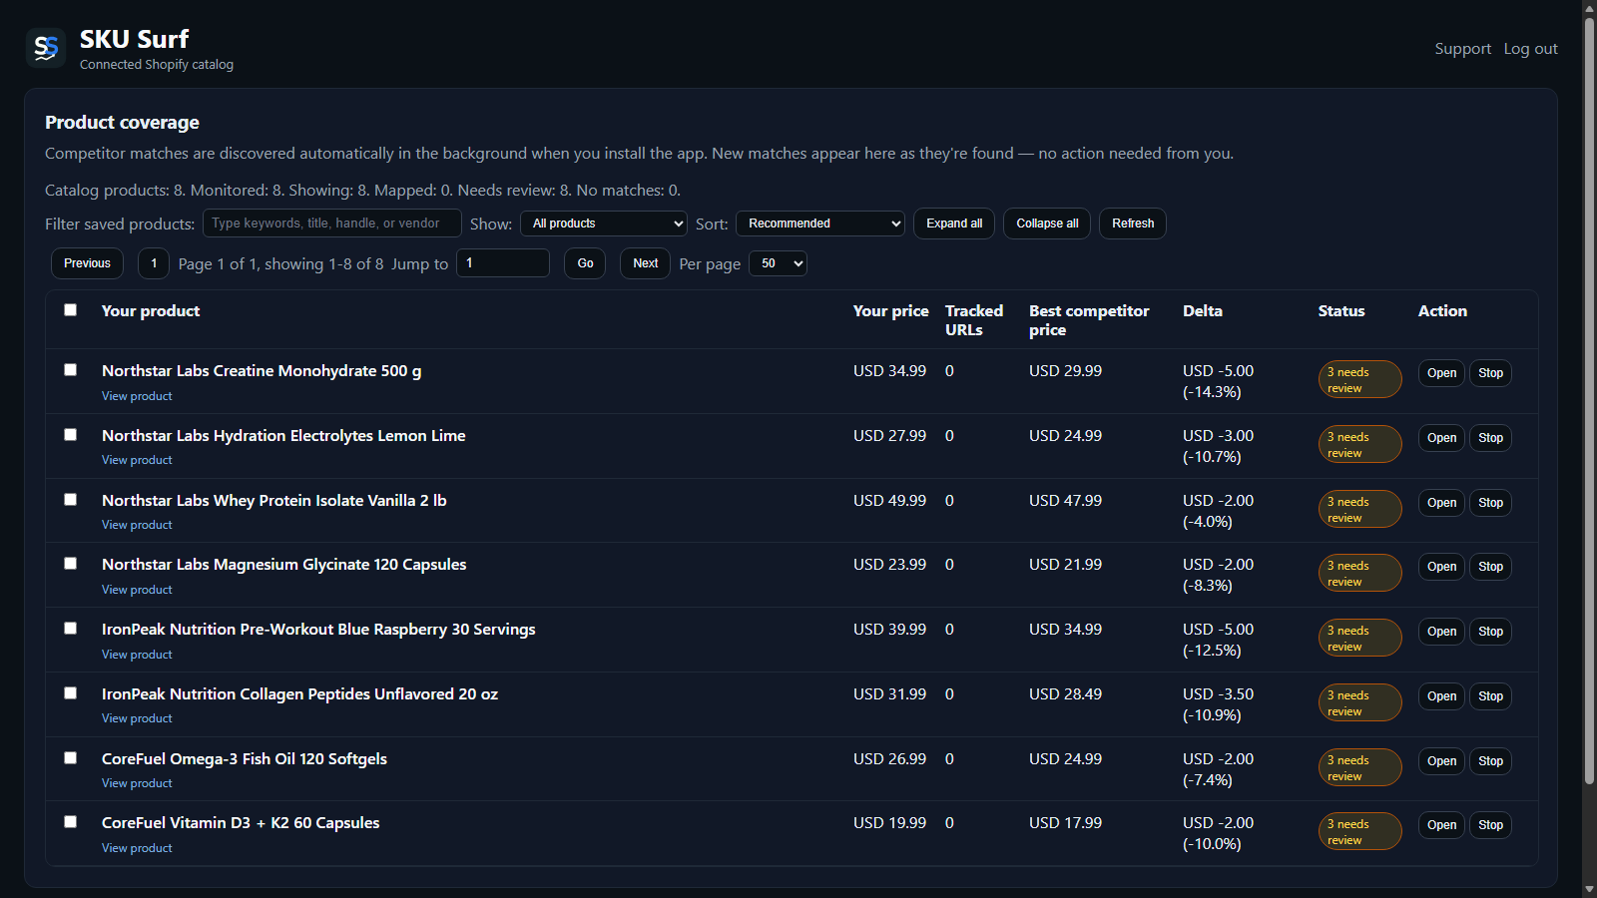Viewport: 1597px width, 898px height.
Task: Stop monitoring CoreFuel Omega-3 Fish Oil
Action: [1490, 761]
